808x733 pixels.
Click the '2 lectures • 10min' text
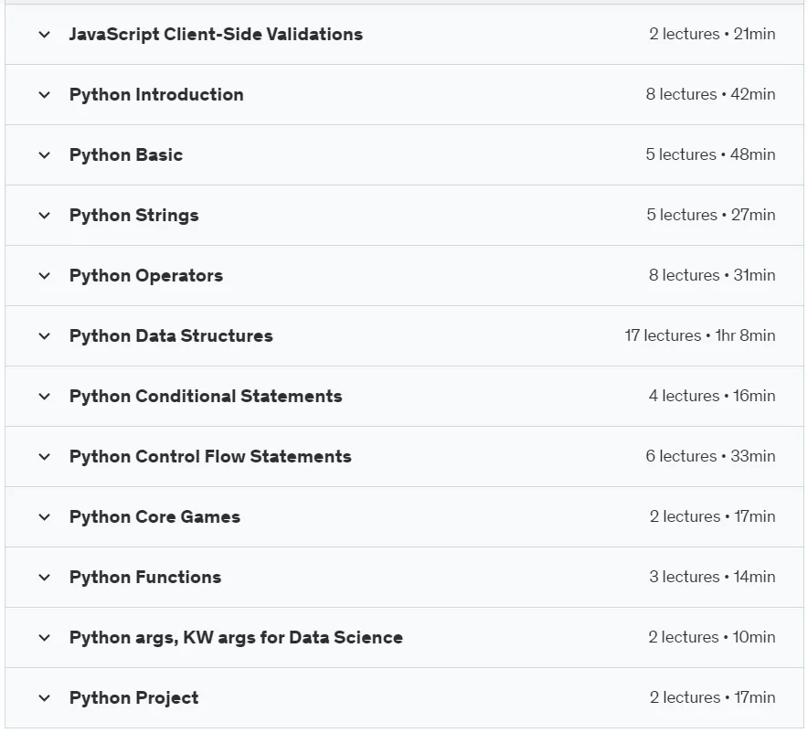pos(712,637)
